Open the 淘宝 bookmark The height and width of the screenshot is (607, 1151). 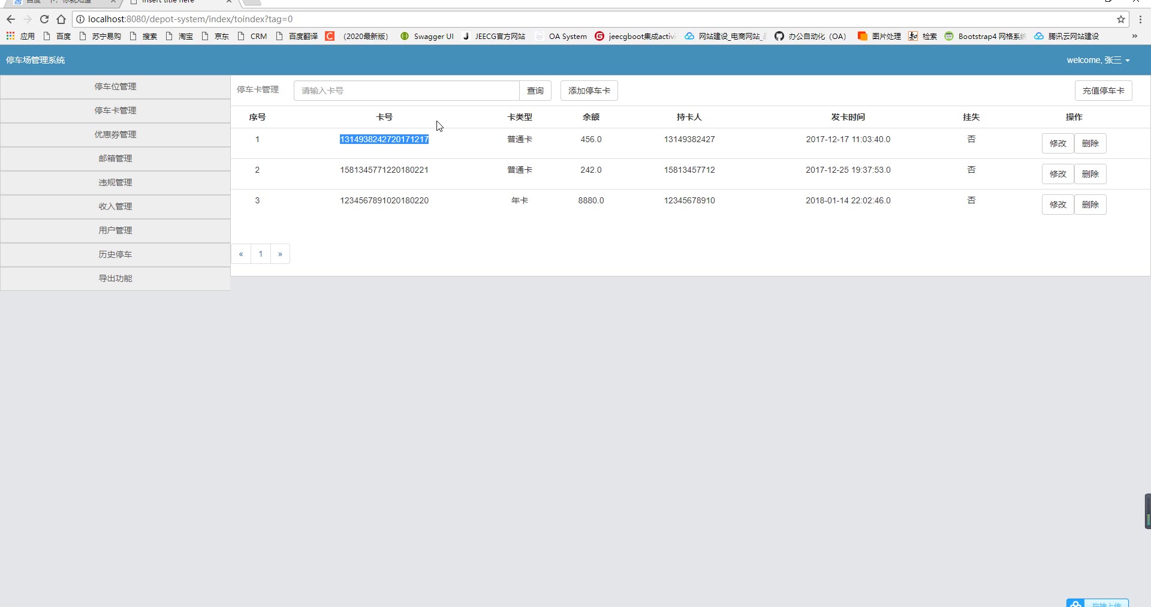[179, 36]
